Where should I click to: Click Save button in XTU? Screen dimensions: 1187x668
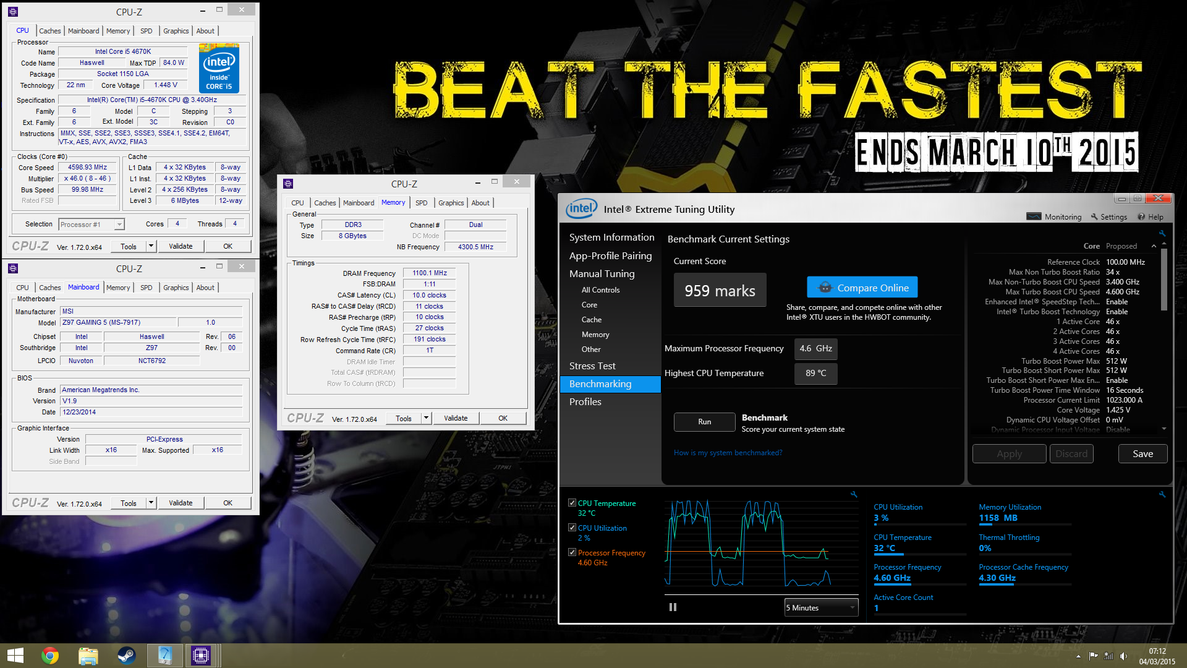click(1142, 454)
